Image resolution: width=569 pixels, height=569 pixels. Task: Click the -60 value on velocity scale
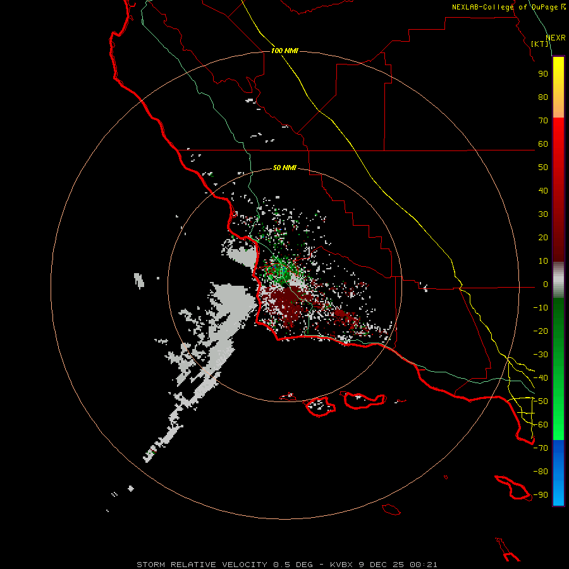(x=541, y=425)
